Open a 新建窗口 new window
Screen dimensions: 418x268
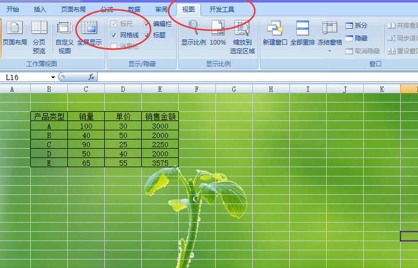(x=275, y=33)
